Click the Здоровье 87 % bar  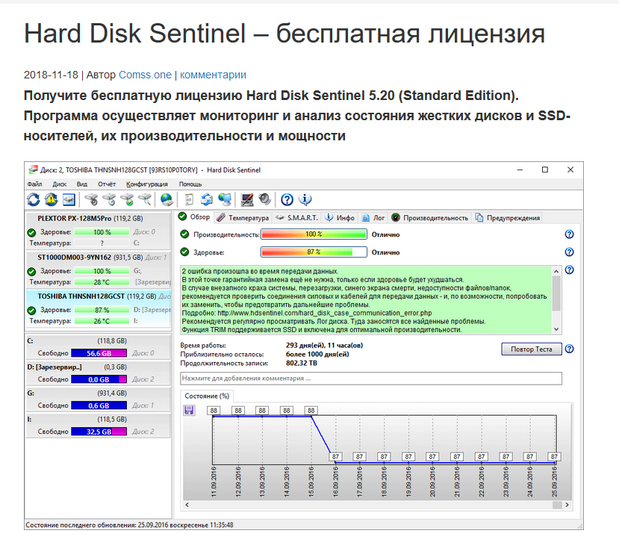coord(314,252)
